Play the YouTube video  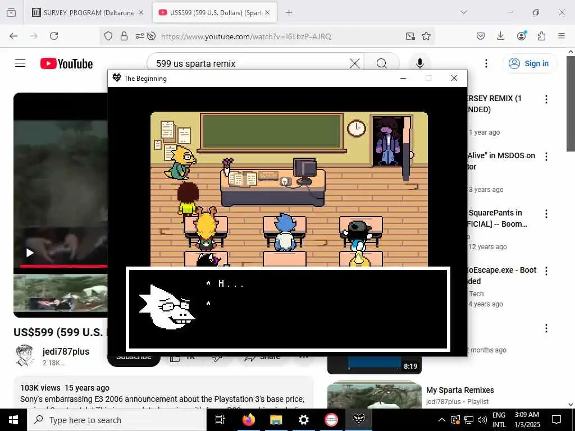pos(30,253)
